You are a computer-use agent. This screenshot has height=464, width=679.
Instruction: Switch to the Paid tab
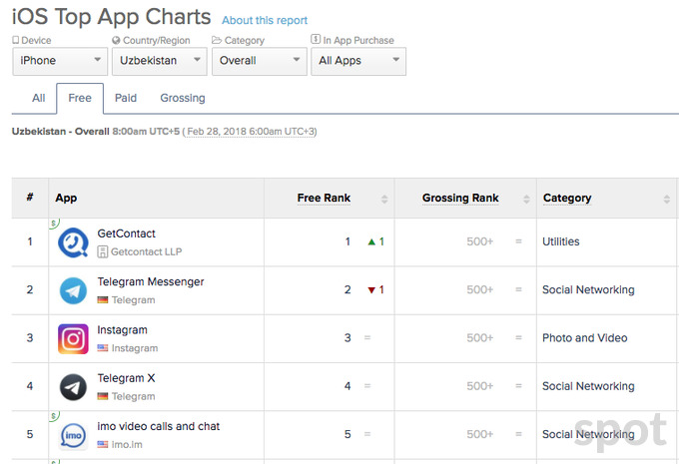coord(126,98)
